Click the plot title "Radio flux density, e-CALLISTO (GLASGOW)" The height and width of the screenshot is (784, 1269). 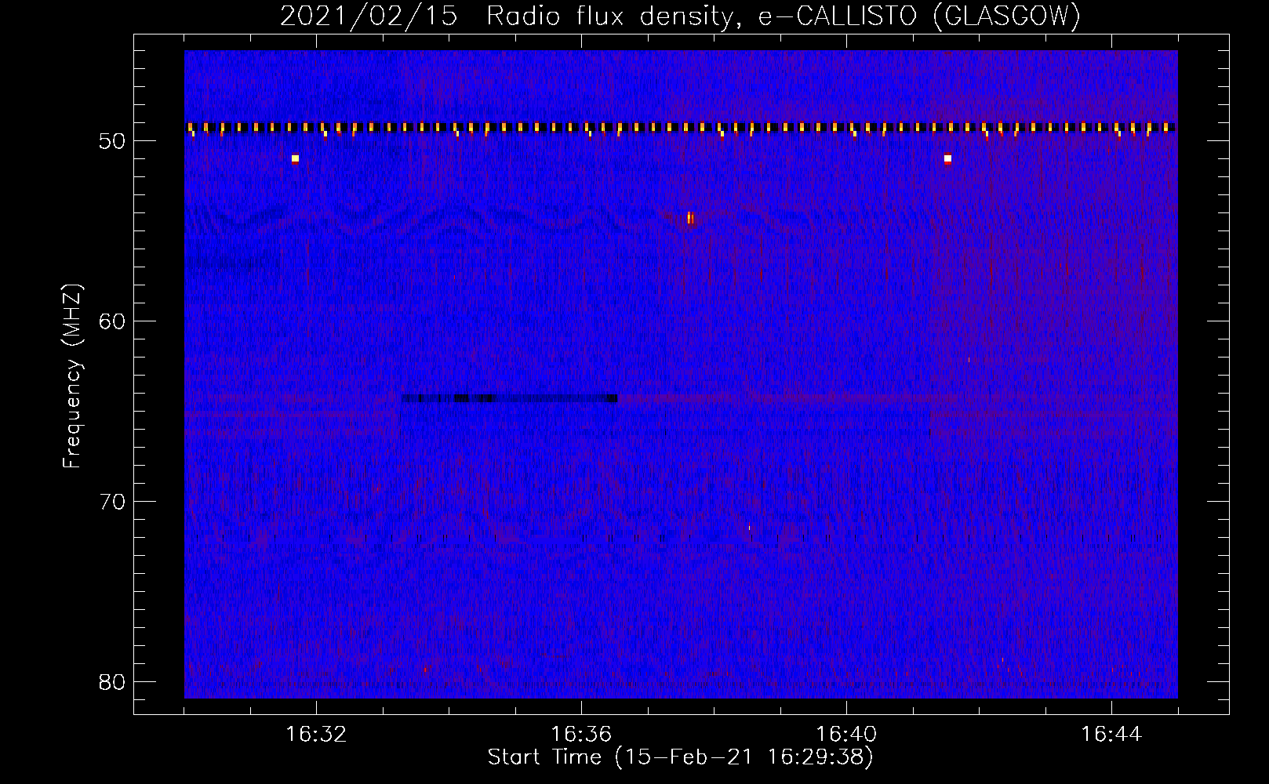tap(784, 16)
